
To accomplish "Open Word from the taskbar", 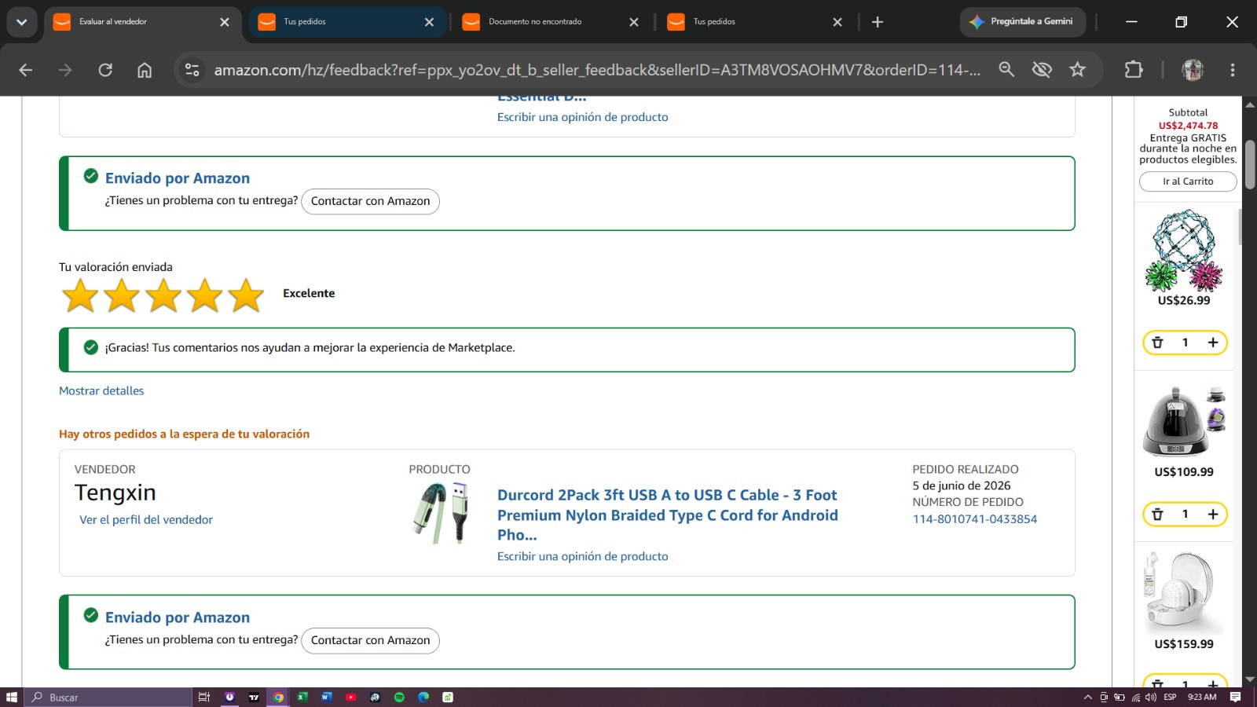I will 327,697.
